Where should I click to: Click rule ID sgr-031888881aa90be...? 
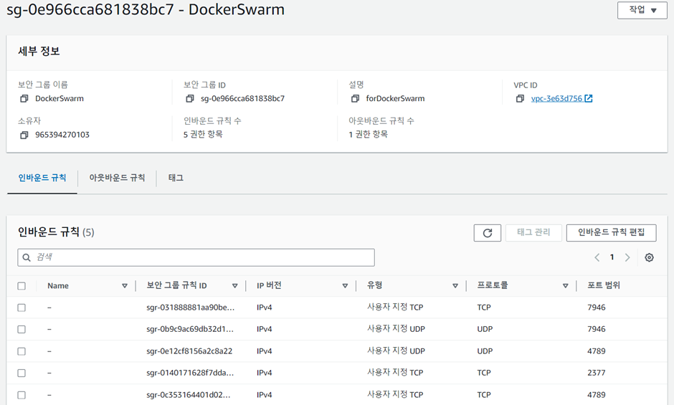190,308
